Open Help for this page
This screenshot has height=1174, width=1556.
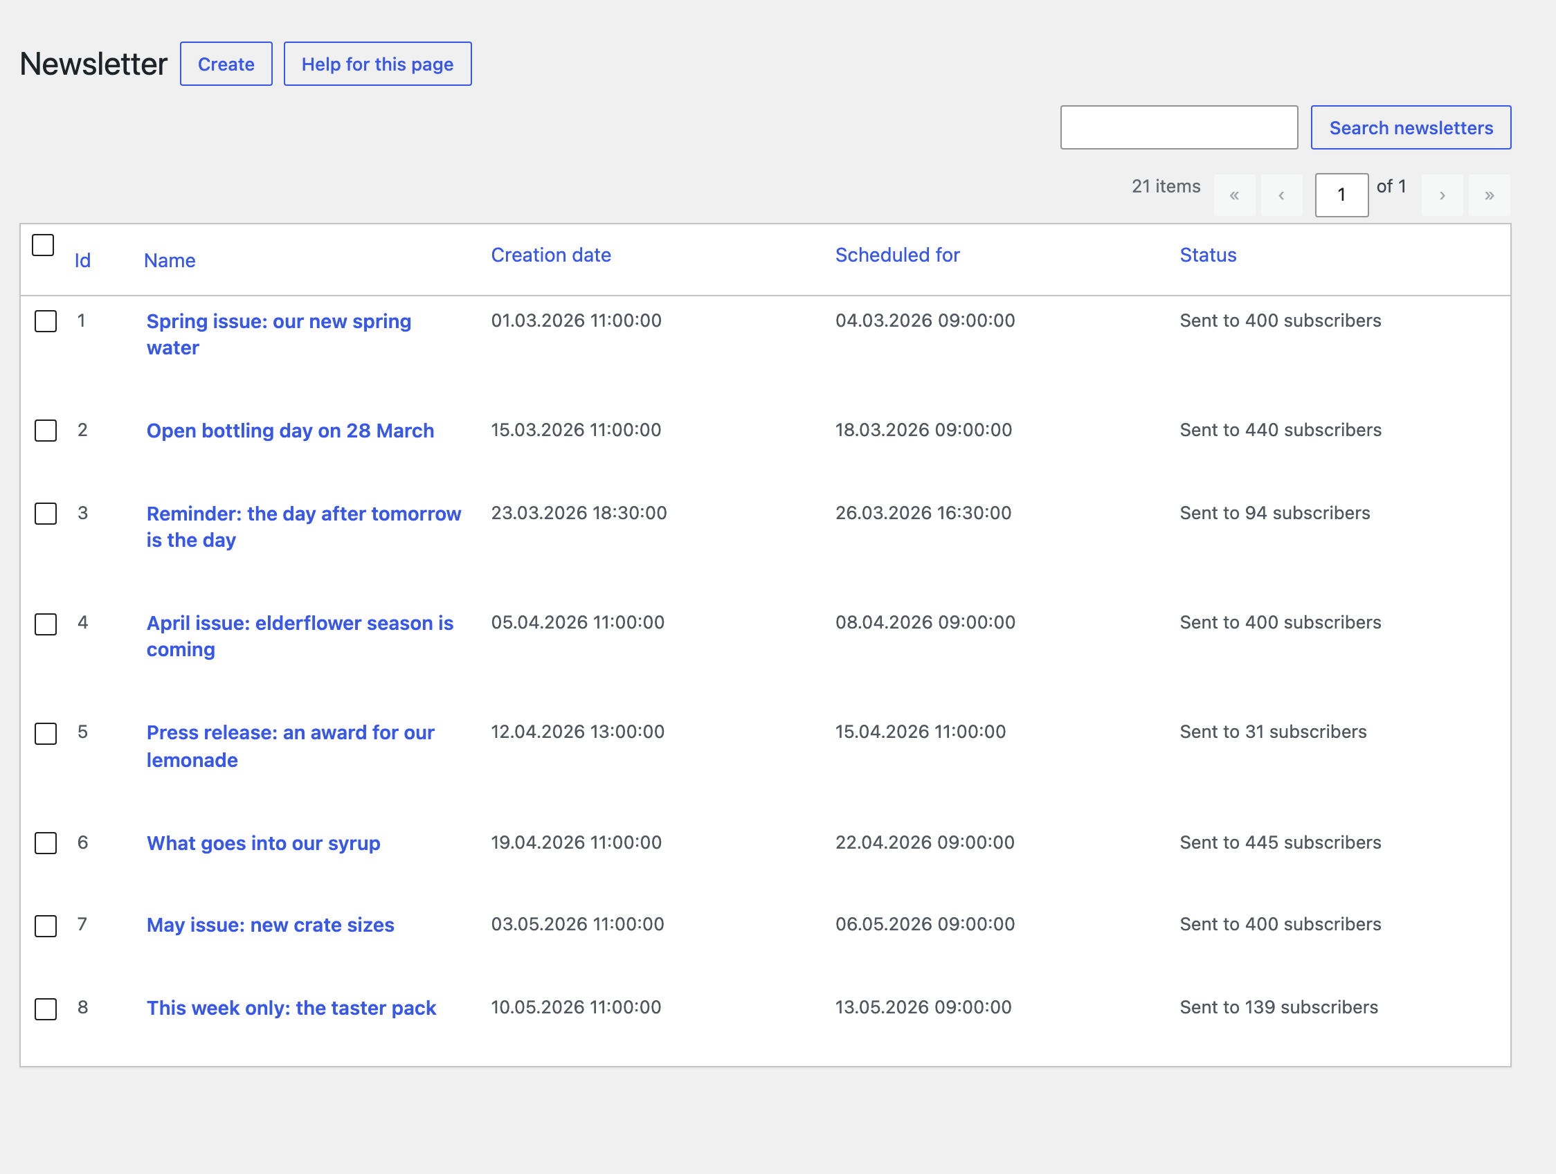pos(378,64)
